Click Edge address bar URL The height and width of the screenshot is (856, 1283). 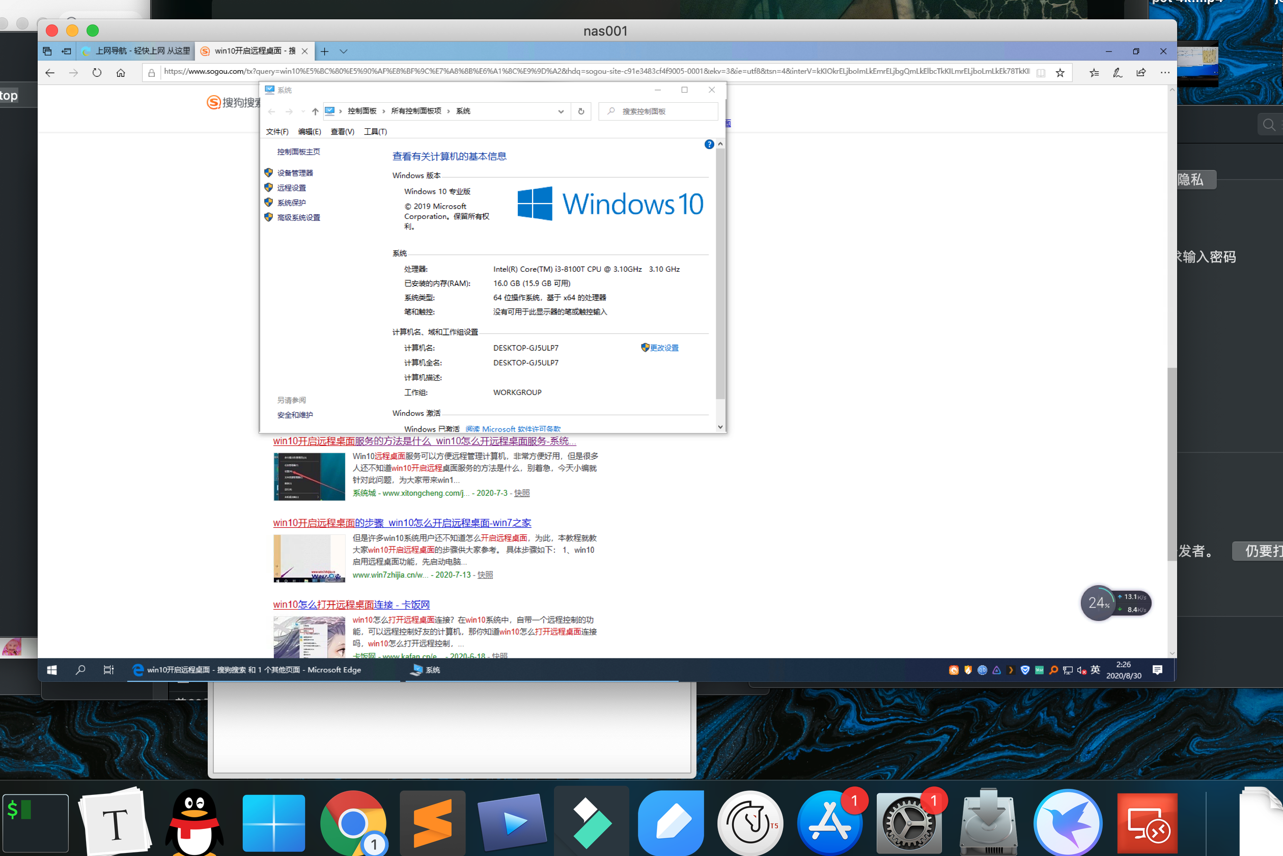coord(596,72)
